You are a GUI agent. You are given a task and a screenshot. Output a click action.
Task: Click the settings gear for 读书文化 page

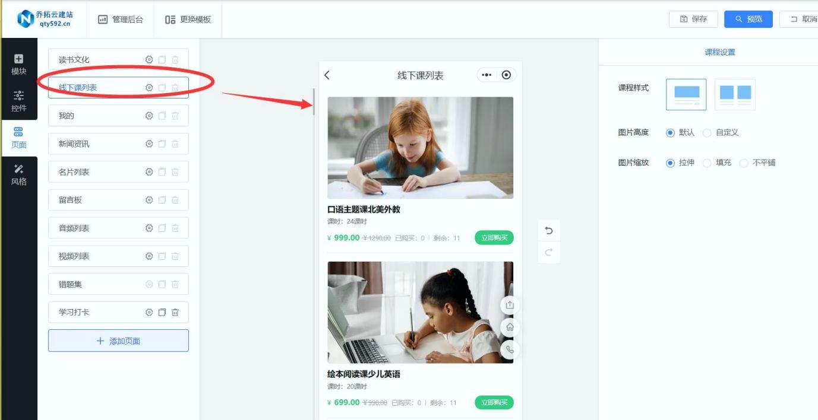149,59
